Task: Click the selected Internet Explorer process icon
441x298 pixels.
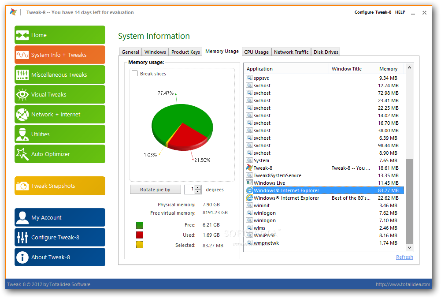Action: (x=249, y=190)
